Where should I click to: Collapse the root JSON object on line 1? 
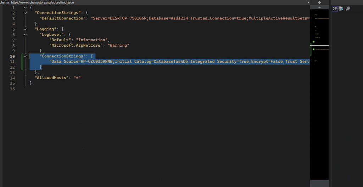point(25,7)
